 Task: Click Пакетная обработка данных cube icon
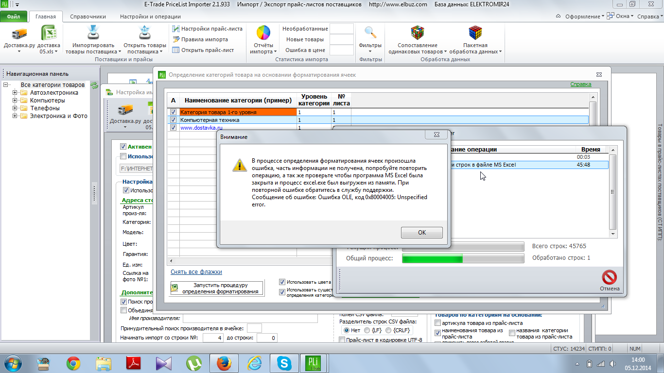(x=475, y=33)
